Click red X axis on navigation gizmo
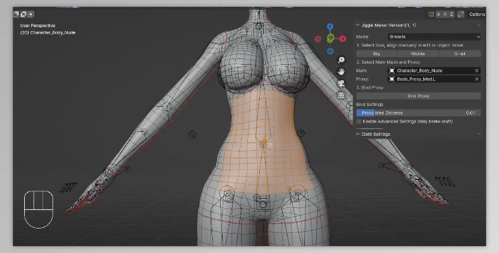The image size is (499, 253). 342,39
